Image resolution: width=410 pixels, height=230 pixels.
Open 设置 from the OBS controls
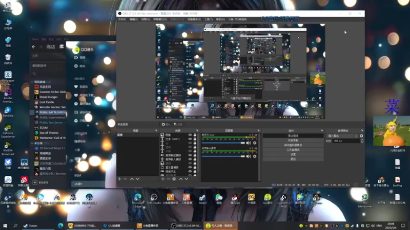coord(293,154)
